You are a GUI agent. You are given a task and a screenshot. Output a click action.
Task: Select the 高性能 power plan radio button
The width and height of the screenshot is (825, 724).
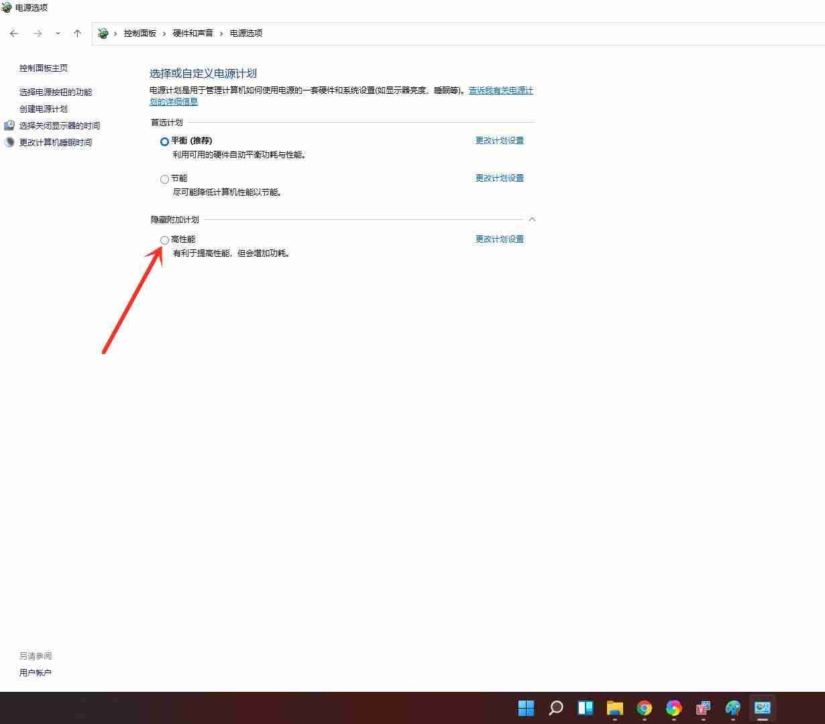[x=164, y=239]
